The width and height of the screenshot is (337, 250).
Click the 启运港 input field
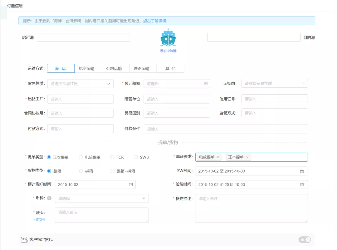(83, 37)
